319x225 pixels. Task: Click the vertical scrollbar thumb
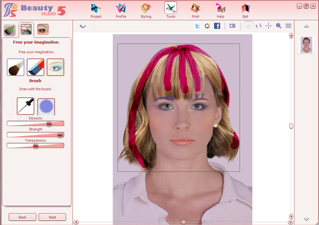point(291,126)
